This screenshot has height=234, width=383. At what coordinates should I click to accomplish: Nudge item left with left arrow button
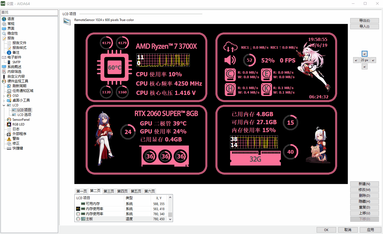click(x=356, y=60)
